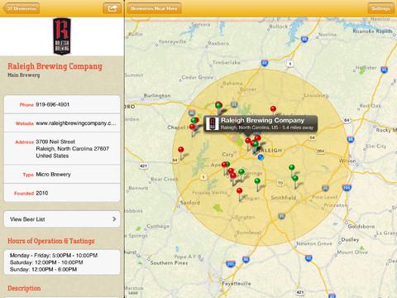The width and height of the screenshot is (397, 298).
Task: Tap the View Beer List chevron
Action: tap(114, 219)
